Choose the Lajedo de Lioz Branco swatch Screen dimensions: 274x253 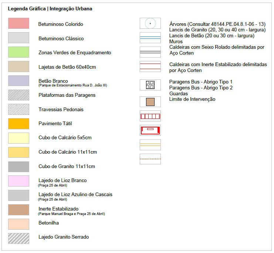tap(18, 181)
